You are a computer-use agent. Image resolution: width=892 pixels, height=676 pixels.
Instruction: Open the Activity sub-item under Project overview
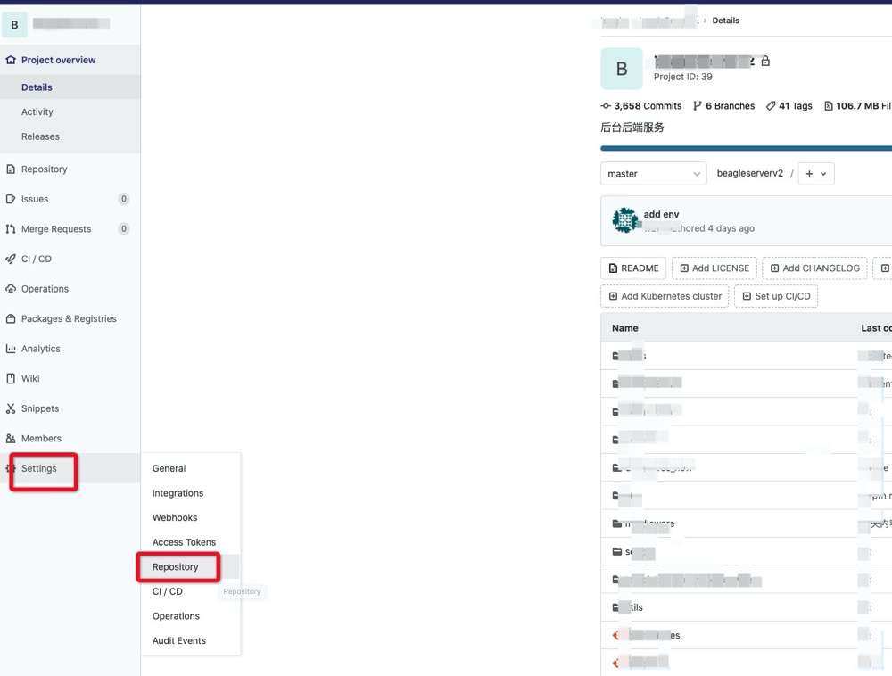(x=37, y=112)
